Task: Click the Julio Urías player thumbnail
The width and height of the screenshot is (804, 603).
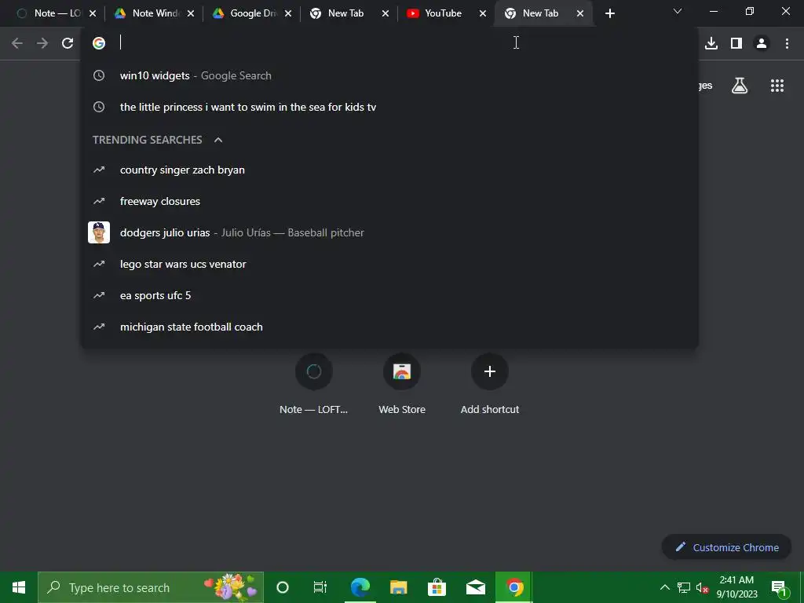Action: [99, 232]
